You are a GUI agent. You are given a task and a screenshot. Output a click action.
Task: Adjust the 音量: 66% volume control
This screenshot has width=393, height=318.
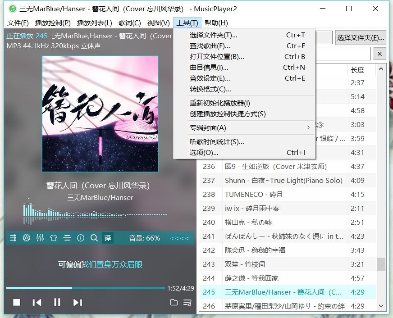[x=144, y=238]
